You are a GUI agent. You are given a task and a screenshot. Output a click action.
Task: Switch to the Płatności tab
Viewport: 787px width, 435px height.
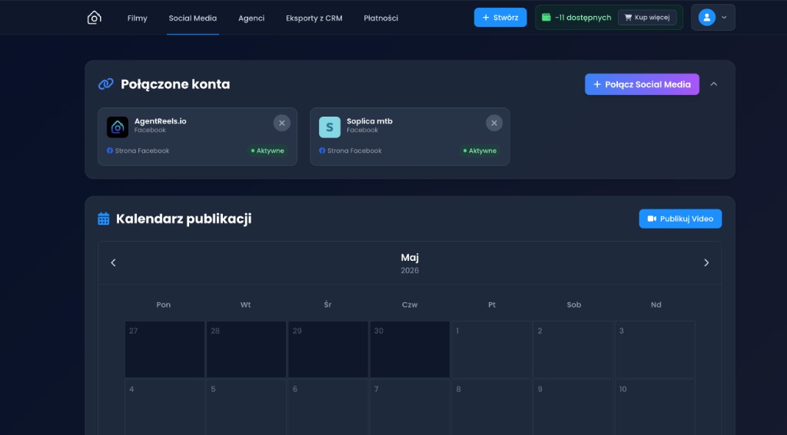(381, 18)
